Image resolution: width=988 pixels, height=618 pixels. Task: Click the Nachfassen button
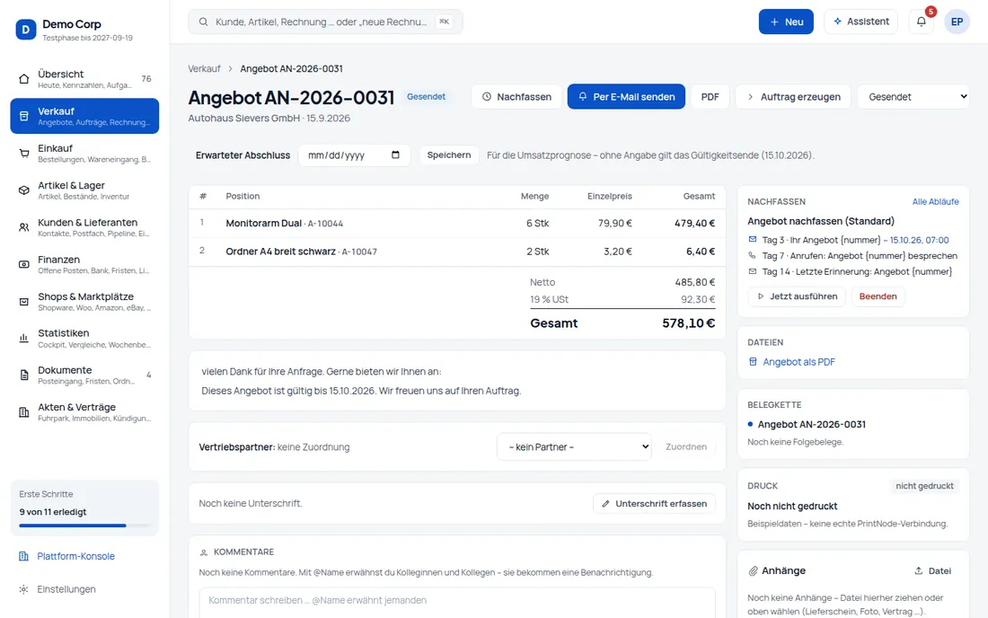[516, 97]
